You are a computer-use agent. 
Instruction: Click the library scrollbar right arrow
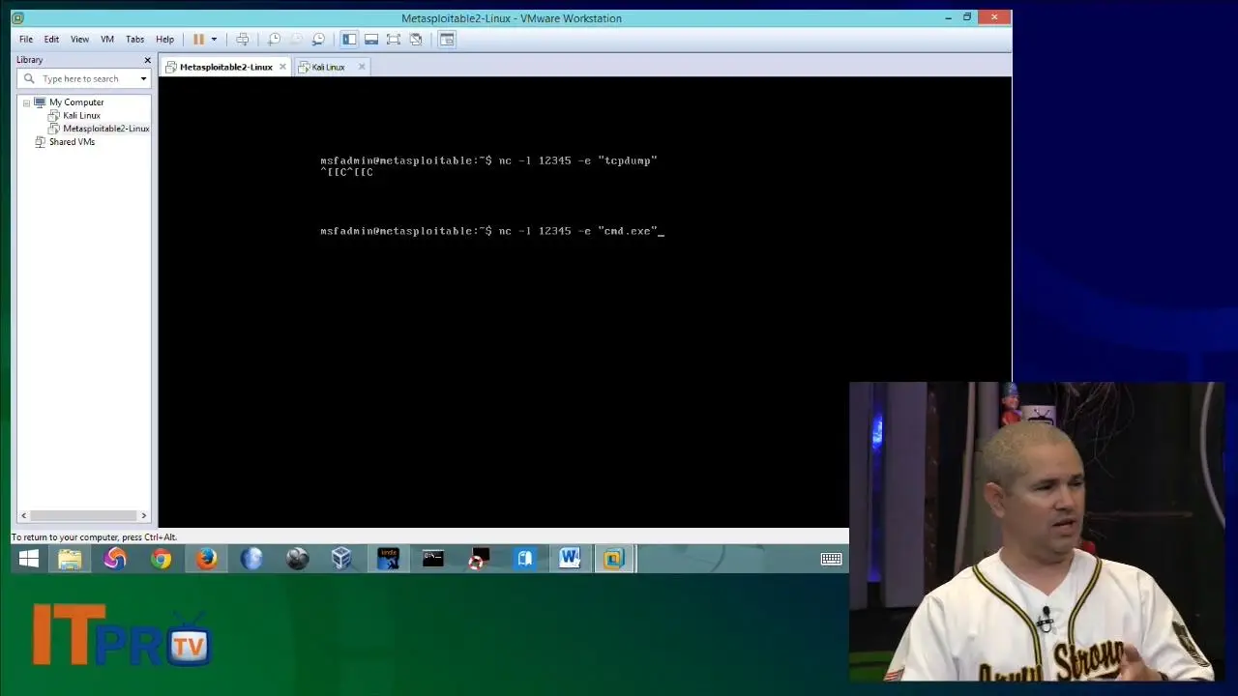pos(144,516)
